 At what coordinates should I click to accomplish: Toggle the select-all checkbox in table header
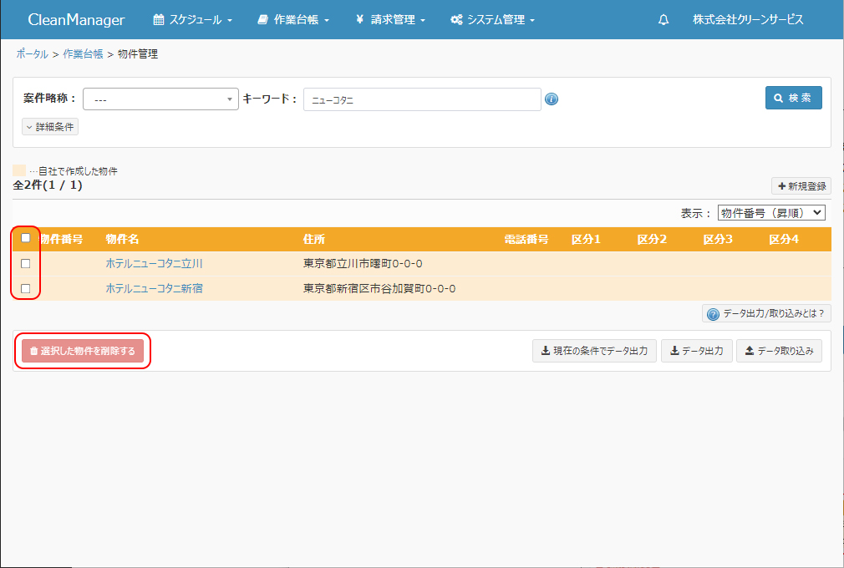(x=26, y=238)
